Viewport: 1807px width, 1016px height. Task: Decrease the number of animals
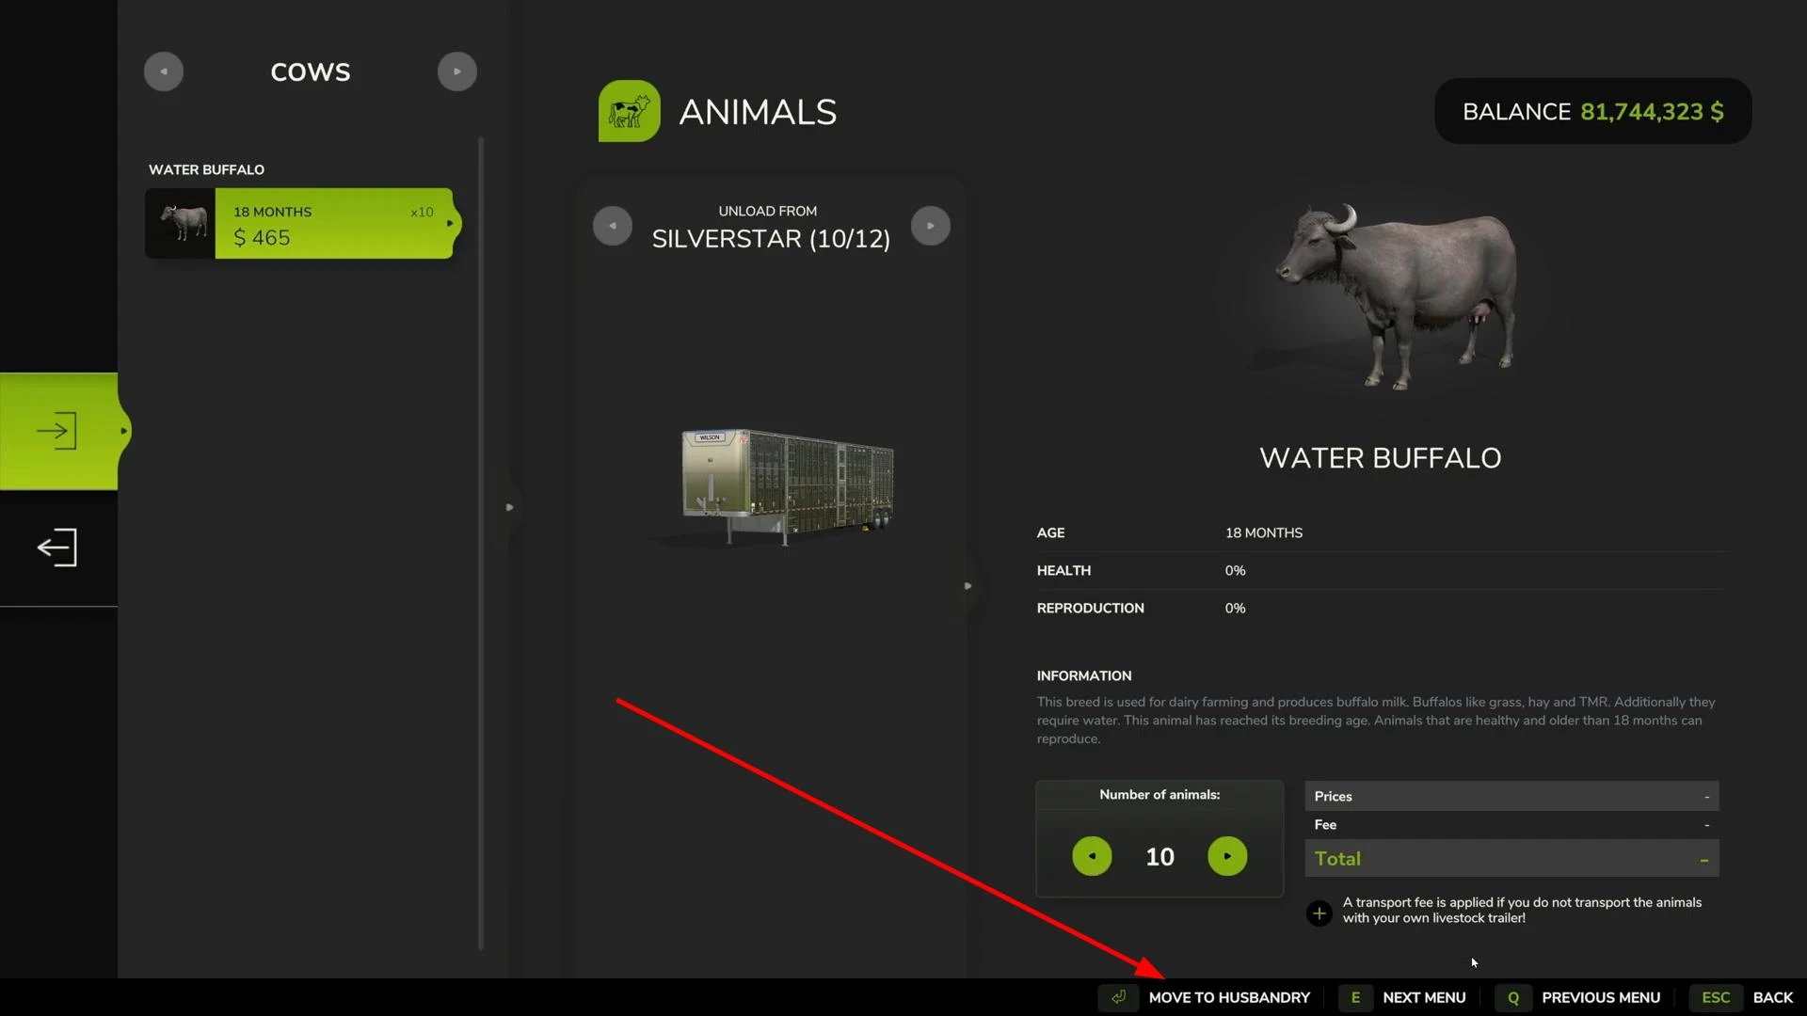[1092, 856]
